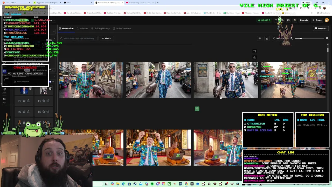The height and width of the screenshot is (187, 332).
Task: Open the image with Live Toads Fighting poster on pillar
Action: click(226, 80)
